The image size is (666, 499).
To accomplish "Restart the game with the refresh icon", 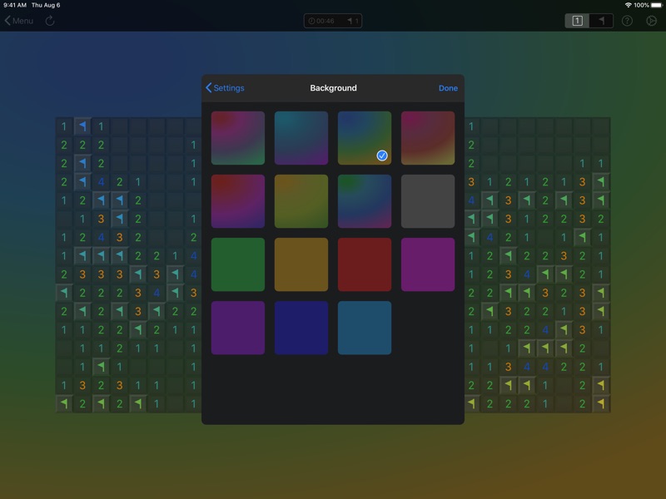I will (x=50, y=21).
